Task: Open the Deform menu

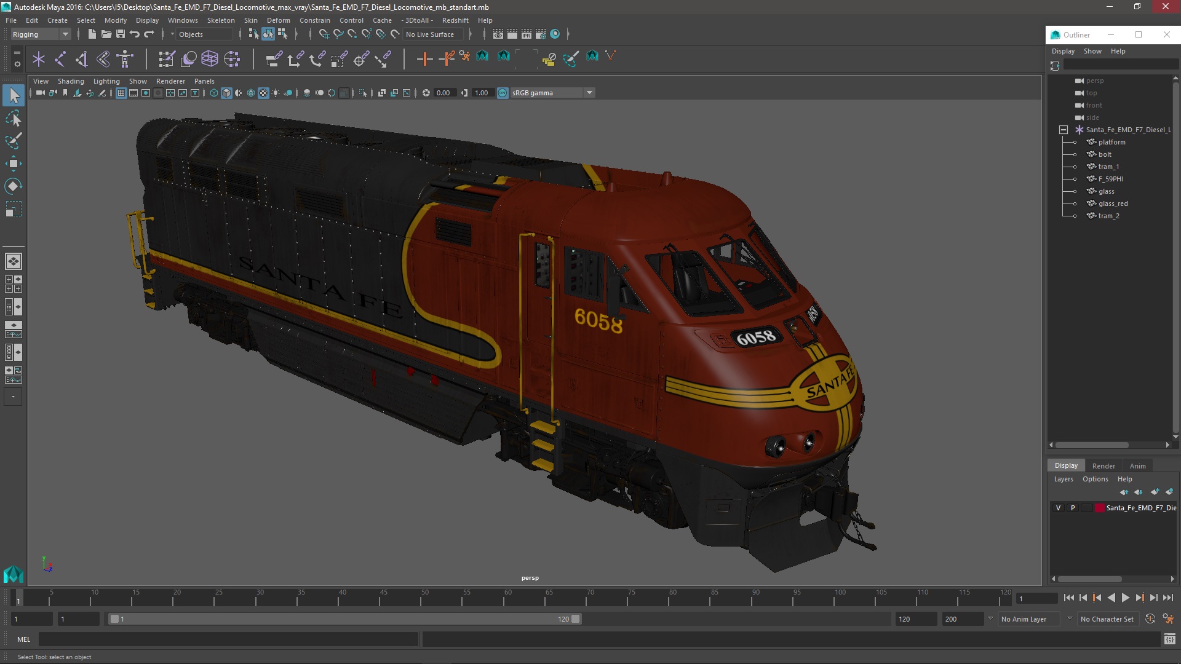Action: 278,20
